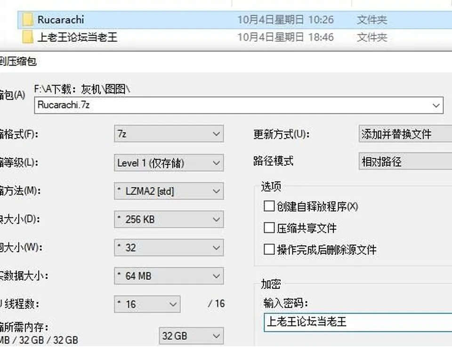Screen dimensions: 452x347
Task: Click the path text F:\A下载：灰机\图图\
Action: [x=82, y=89]
